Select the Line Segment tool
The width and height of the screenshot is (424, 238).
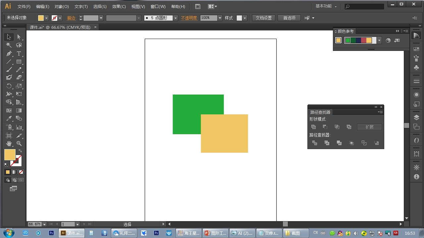pyautogui.click(x=9, y=62)
